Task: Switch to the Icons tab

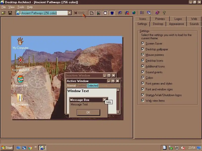Action: (x=143, y=19)
